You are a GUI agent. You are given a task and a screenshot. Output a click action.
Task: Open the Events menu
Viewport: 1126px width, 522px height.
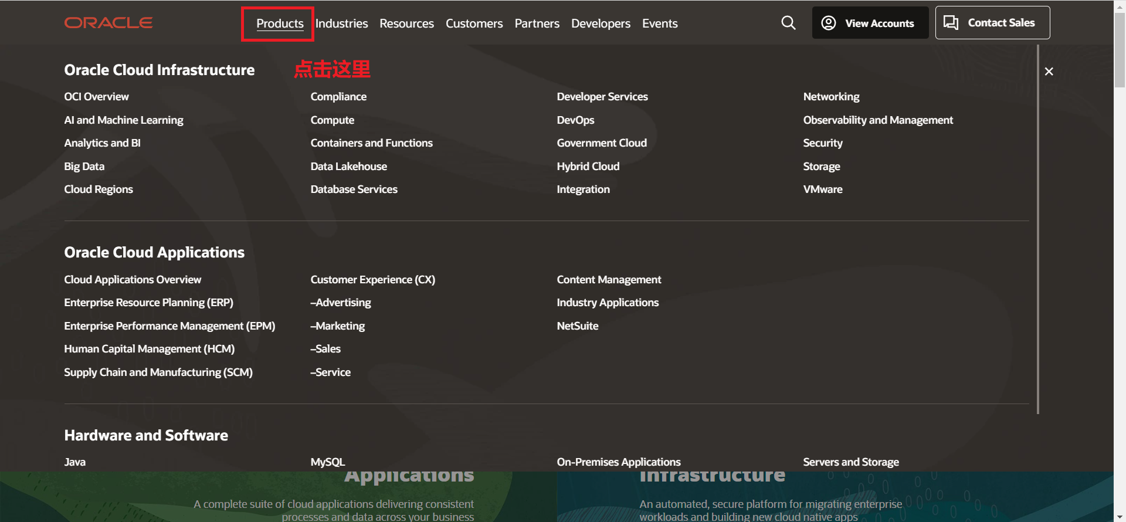click(660, 23)
